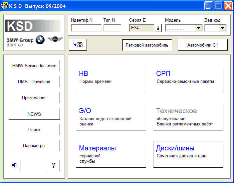Open BMW Service Inclusive
The image size is (234, 183).
click(34, 66)
